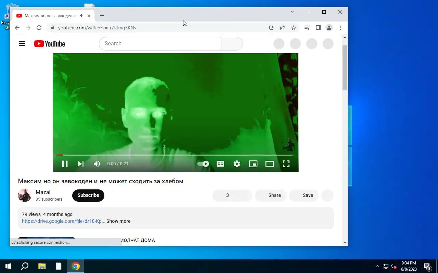The height and width of the screenshot is (273, 438).
Task: Open blank document icon on taskbar
Action: tap(59, 266)
